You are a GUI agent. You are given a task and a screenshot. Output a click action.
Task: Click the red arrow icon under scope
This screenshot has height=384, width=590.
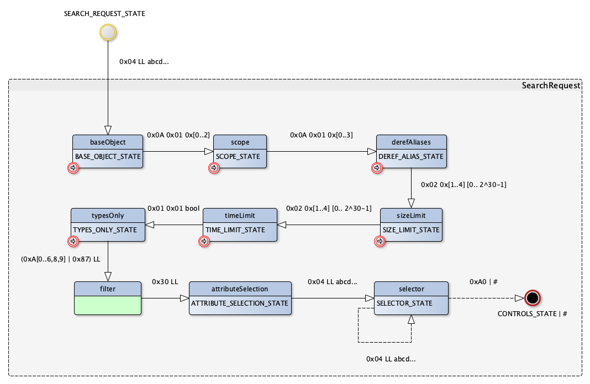pyautogui.click(x=214, y=168)
